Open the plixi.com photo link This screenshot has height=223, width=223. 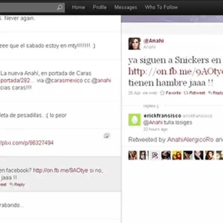pyautogui.click(x=28, y=143)
